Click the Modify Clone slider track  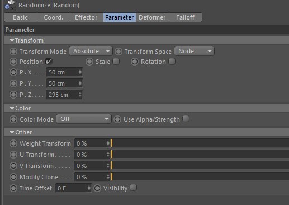(x=200, y=177)
